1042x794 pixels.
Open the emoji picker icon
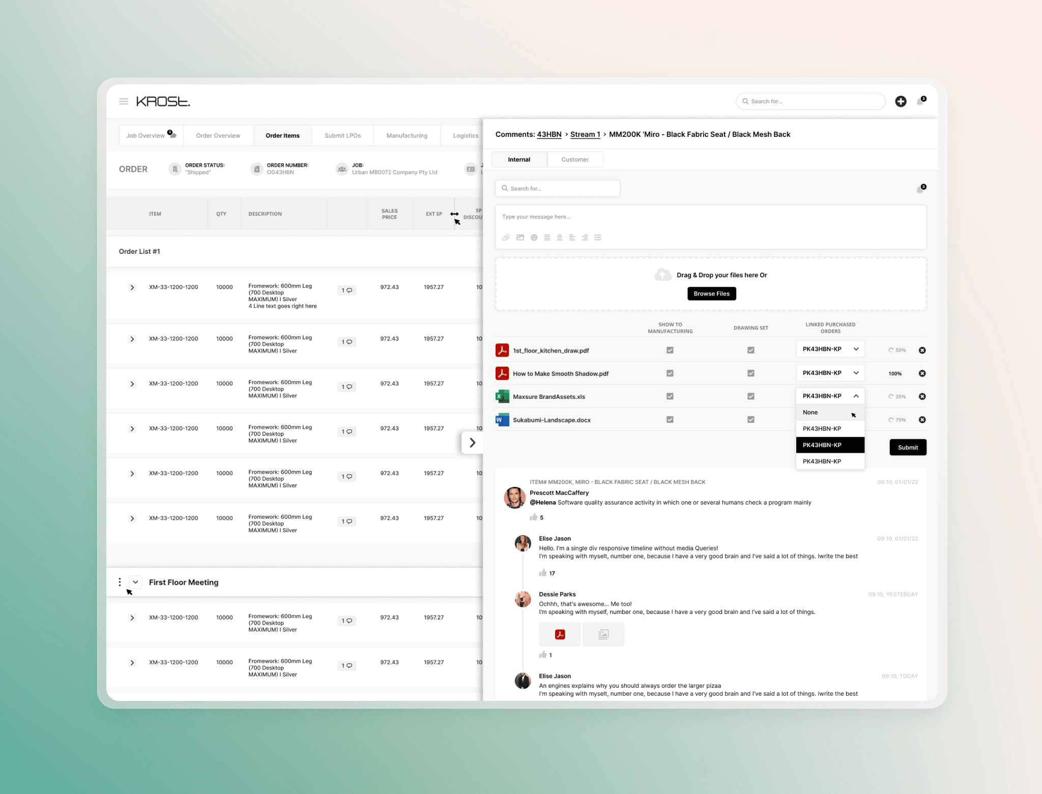coord(534,238)
